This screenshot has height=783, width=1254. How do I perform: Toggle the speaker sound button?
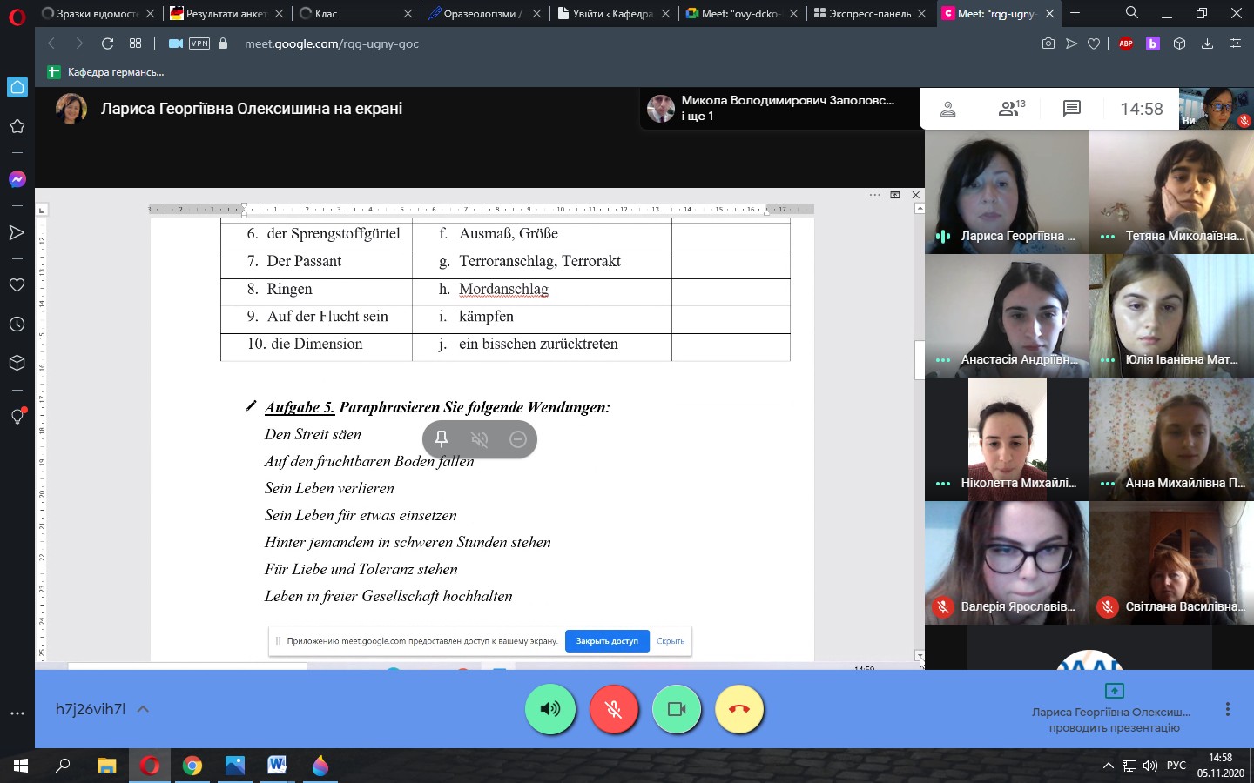pos(550,709)
